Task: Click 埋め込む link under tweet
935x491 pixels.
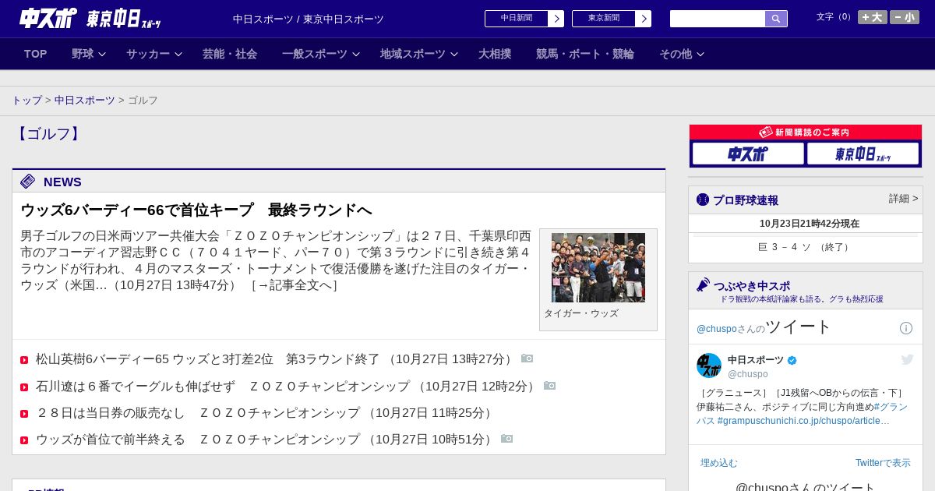Action: pos(718,463)
